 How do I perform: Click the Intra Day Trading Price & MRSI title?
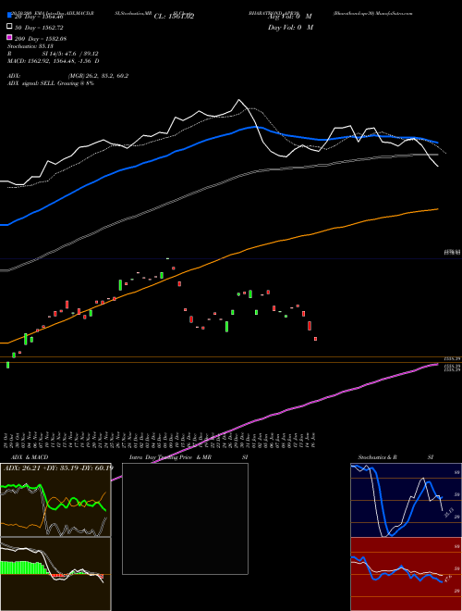point(188,457)
